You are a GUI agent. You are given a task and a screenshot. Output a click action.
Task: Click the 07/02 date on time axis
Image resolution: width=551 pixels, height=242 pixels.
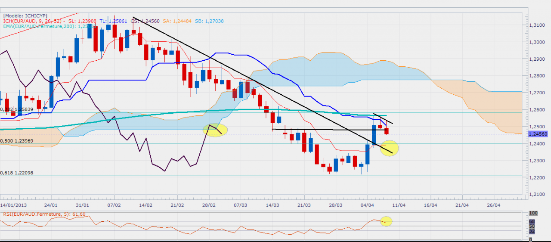tap(114, 205)
